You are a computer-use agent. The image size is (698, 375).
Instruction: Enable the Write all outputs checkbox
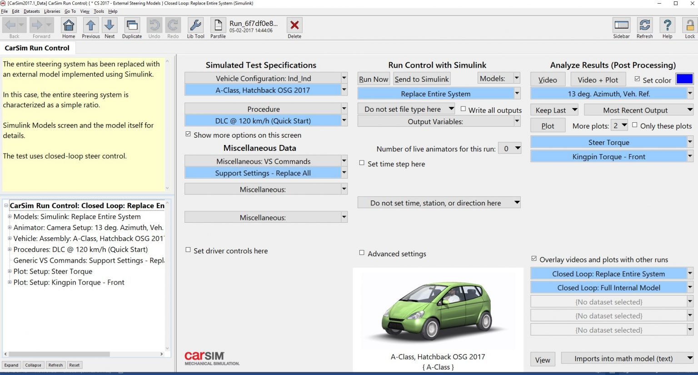(463, 109)
